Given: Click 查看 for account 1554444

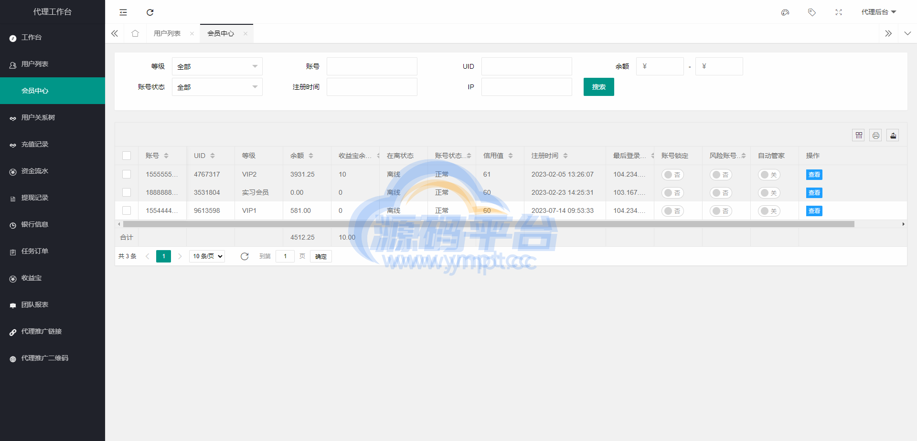Looking at the screenshot, I should pos(814,211).
